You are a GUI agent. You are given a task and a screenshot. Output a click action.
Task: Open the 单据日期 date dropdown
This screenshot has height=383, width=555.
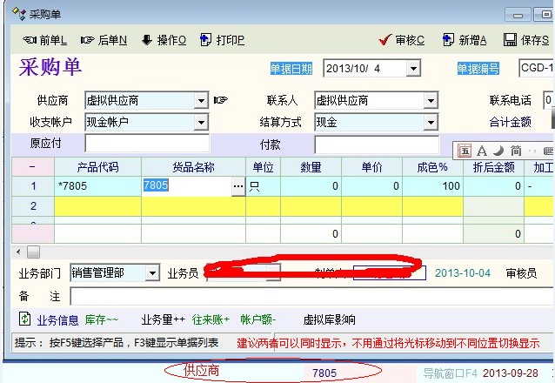tap(412, 69)
